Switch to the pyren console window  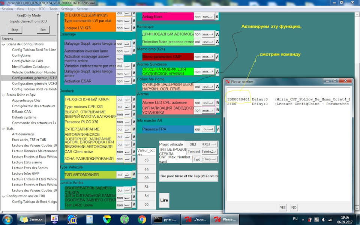point(165,219)
